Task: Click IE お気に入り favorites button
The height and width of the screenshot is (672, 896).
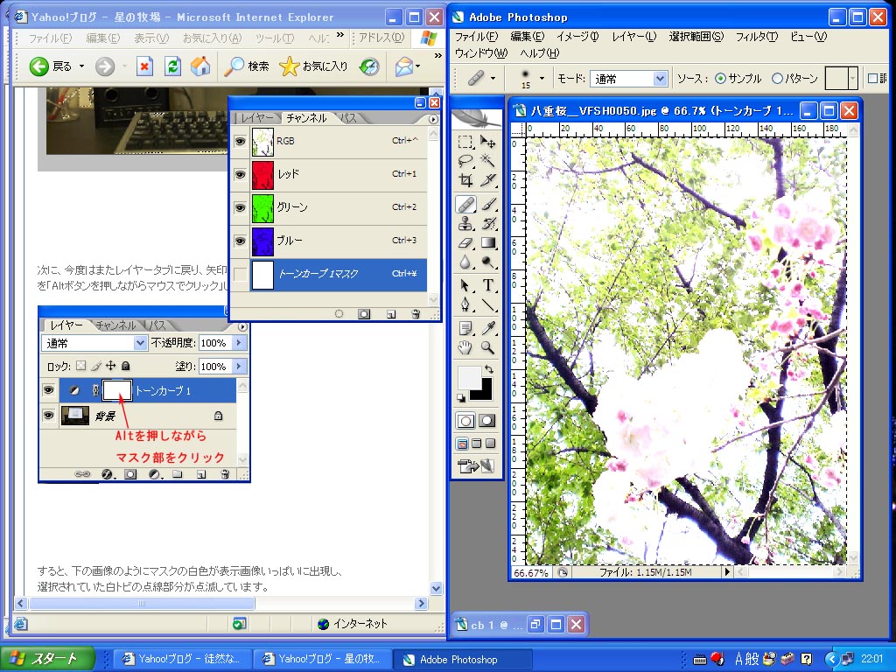Action: tap(313, 66)
